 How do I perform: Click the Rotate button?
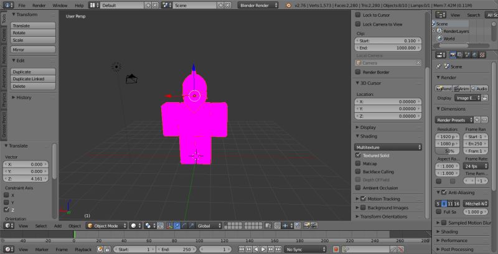click(33, 33)
